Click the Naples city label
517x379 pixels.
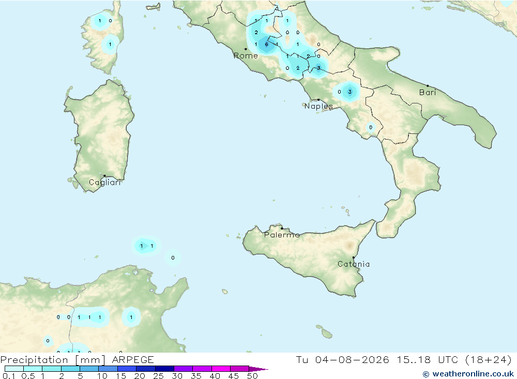(318, 106)
